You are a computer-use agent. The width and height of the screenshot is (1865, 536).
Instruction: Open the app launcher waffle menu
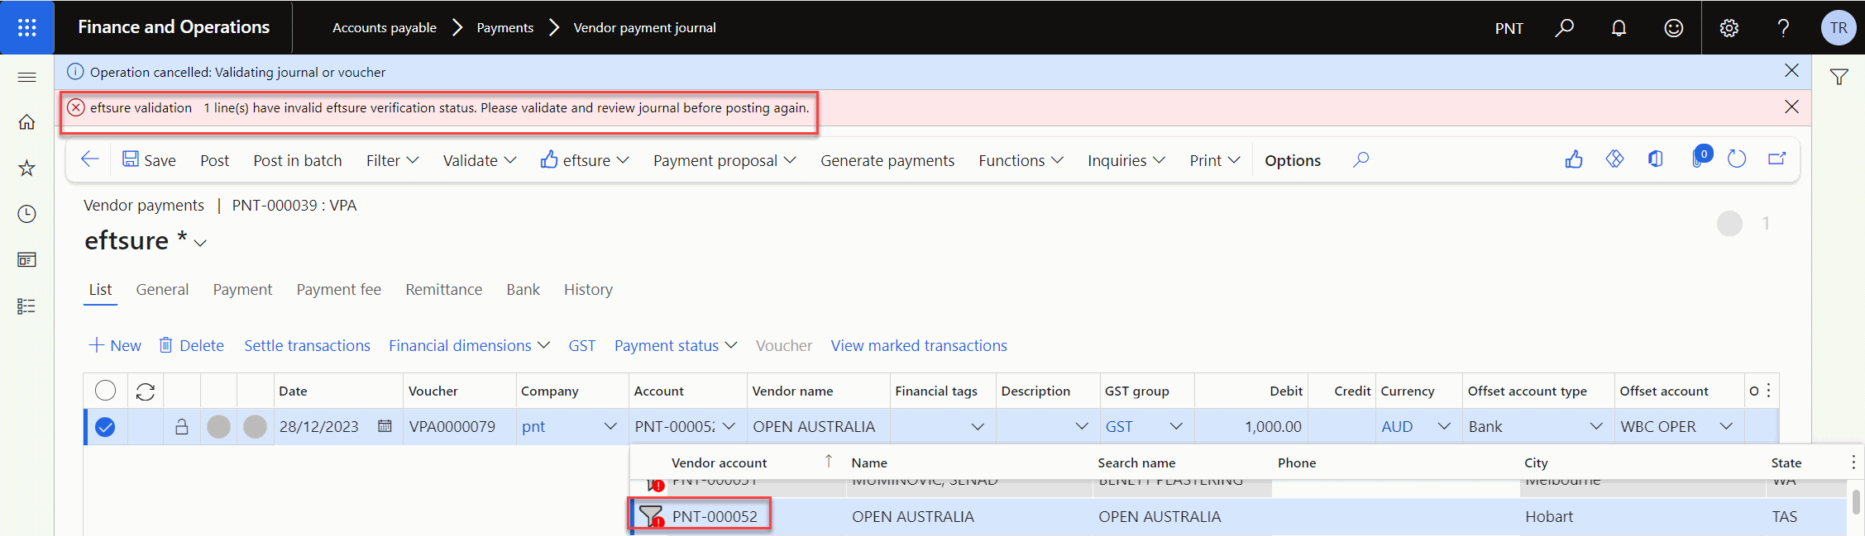pos(26,27)
